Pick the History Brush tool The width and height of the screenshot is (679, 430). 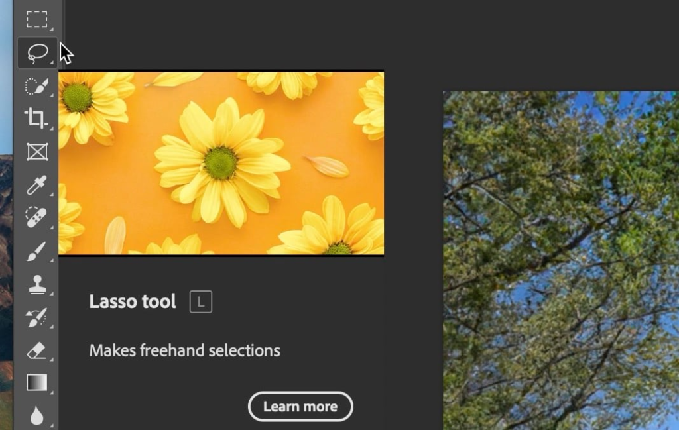tap(36, 317)
